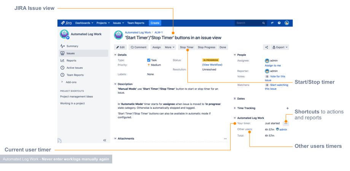The height and width of the screenshot is (171, 350).
Task: Click the Edit button
Action: [120, 47]
